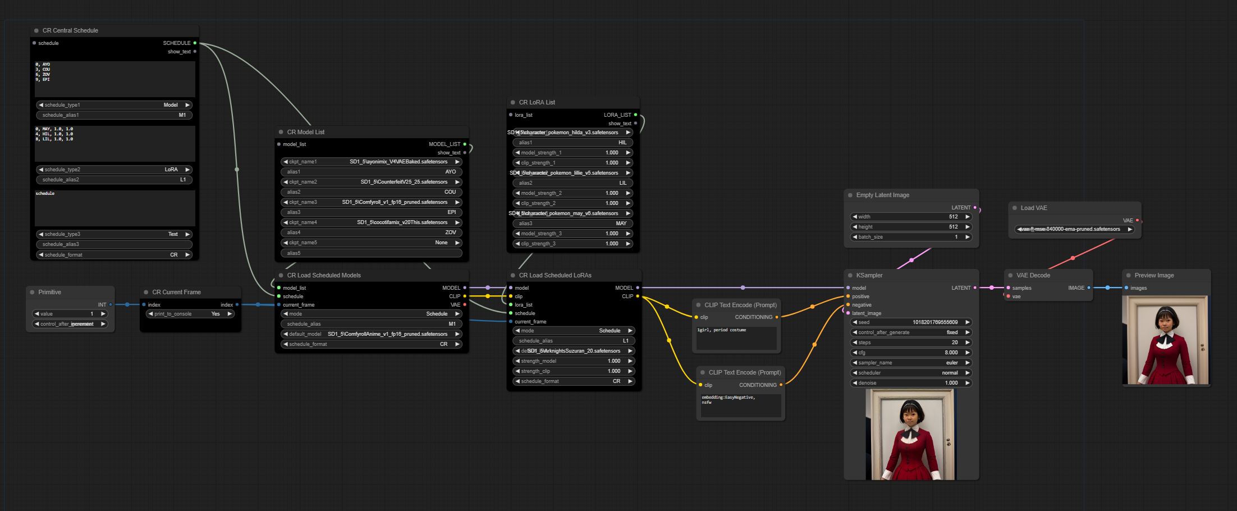Open the scheduler normal dropdown in KSampler
1237x511 pixels.
click(x=911, y=373)
